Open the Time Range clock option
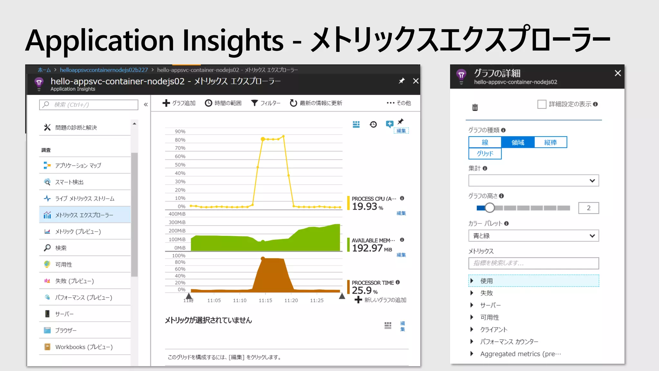Screen dimensions: 659x371 pos(223,103)
